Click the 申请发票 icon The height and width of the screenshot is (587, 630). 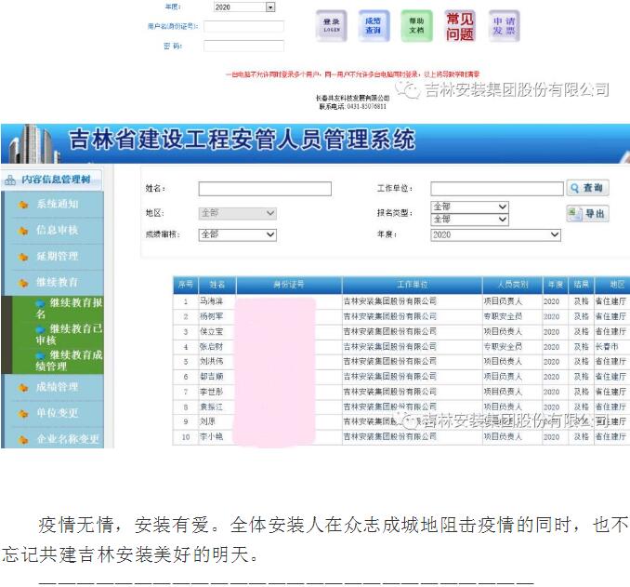click(x=503, y=26)
